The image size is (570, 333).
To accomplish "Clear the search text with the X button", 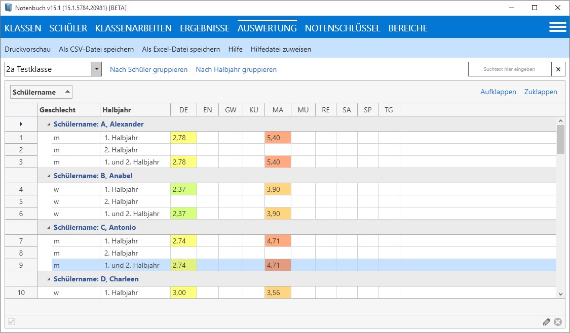I will [558, 69].
